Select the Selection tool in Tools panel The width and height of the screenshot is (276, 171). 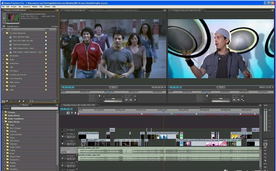[265, 144]
